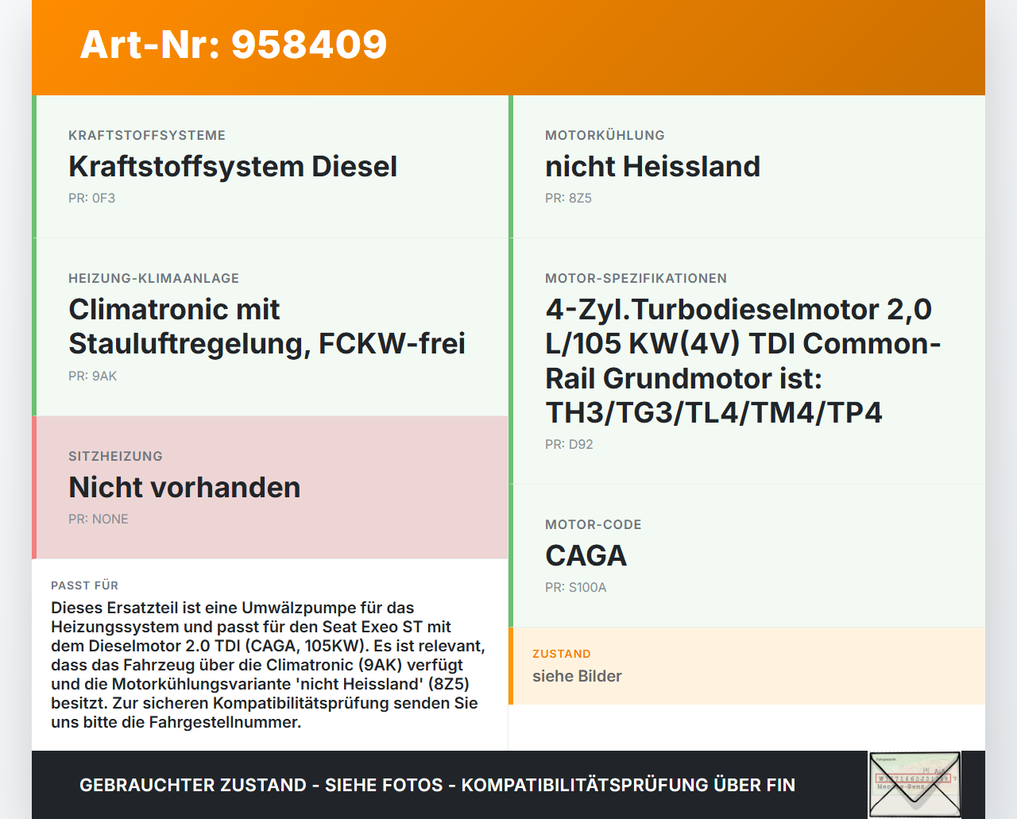
Task: Open the Zustand 'siehe Bilder' section
Action: [578, 676]
